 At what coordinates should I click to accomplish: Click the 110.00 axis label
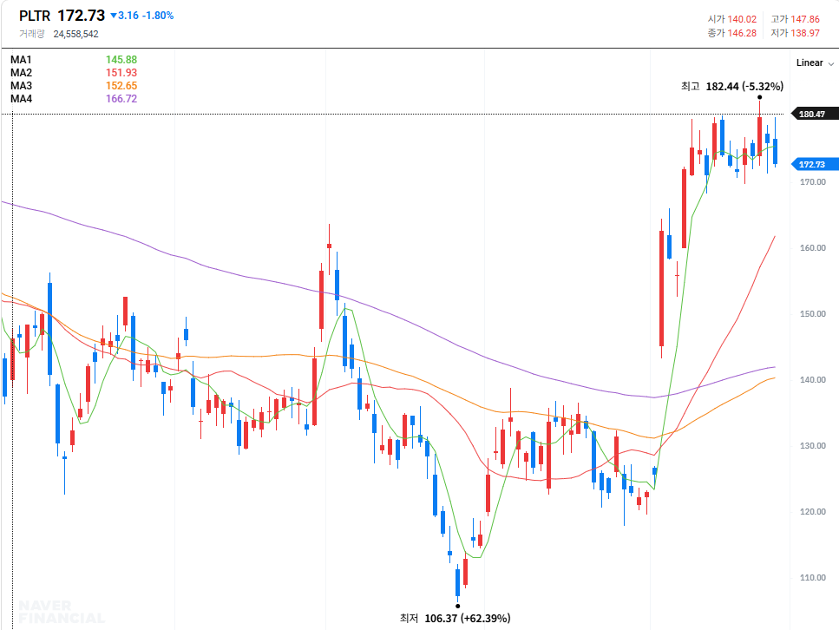click(x=813, y=578)
